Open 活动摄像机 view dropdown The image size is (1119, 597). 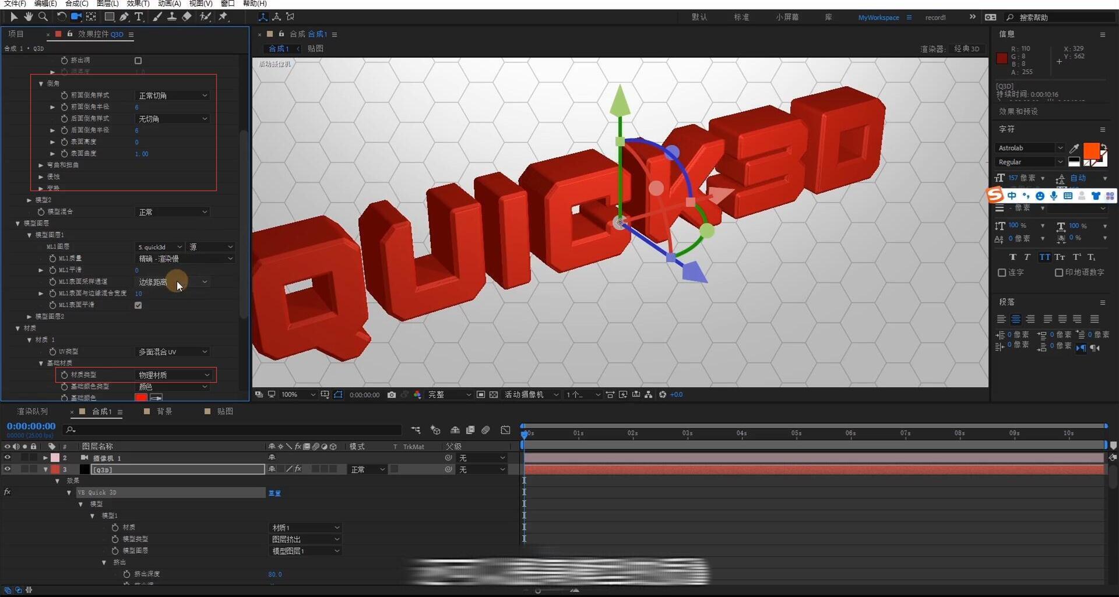pyautogui.click(x=531, y=394)
